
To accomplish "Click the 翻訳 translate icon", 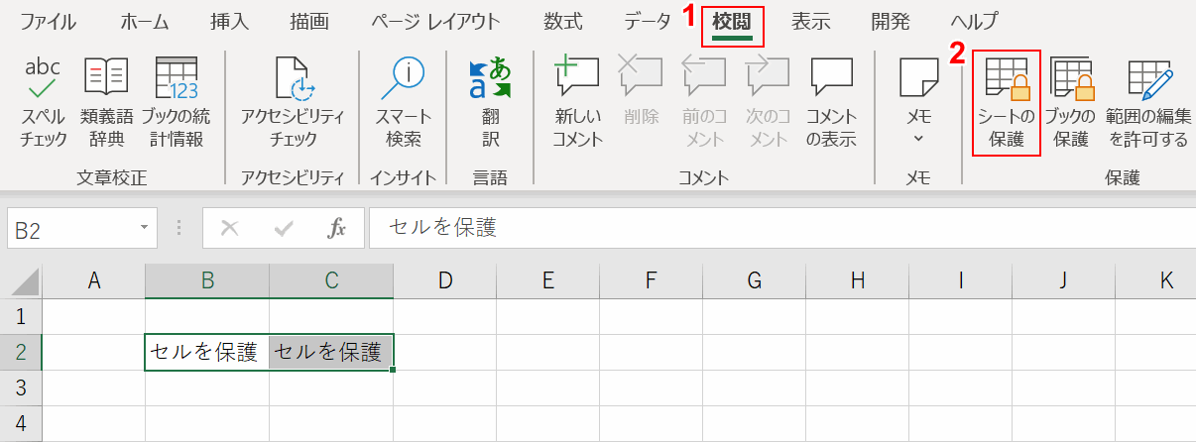I will (x=490, y=102).
